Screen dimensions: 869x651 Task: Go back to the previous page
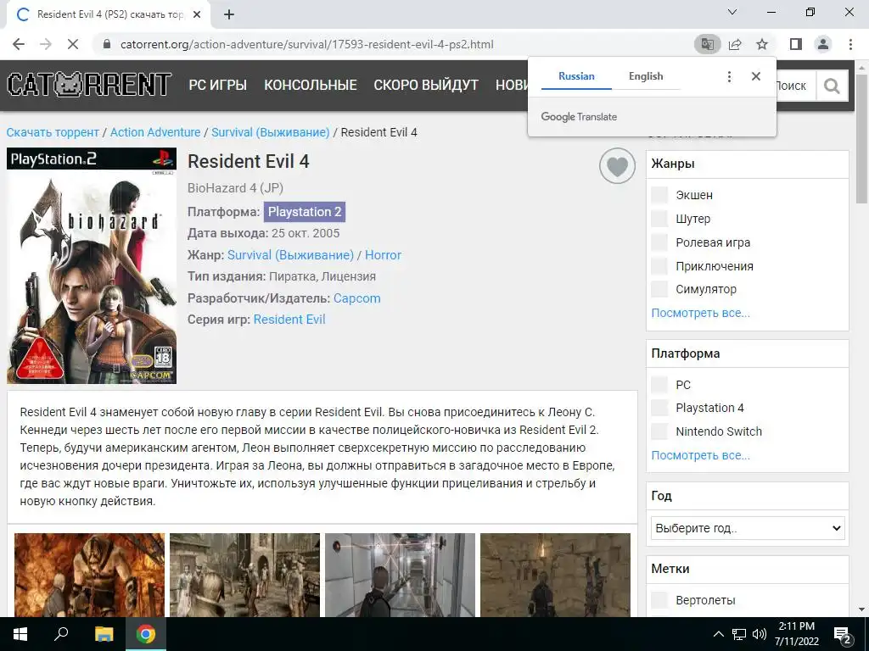pos(19,44)
